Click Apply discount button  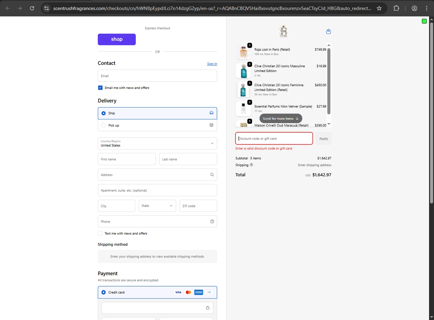323,138
